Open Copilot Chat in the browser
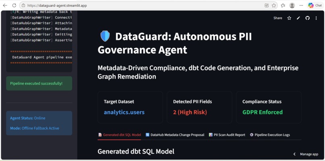Image resolution: width=325 pixels, height=161 pixels. 315,6
